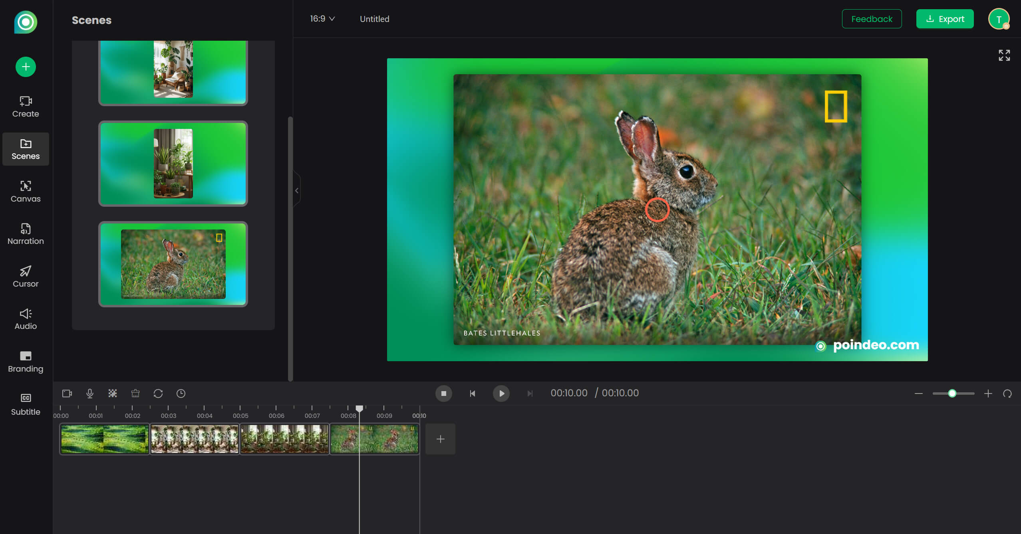The width and height of the screenshot is (1021, 534).
Task: Switch to the Create sidebar tab
Action: [25, 106]
